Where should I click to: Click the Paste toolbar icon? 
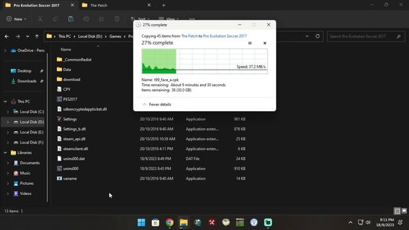point(71,19)
